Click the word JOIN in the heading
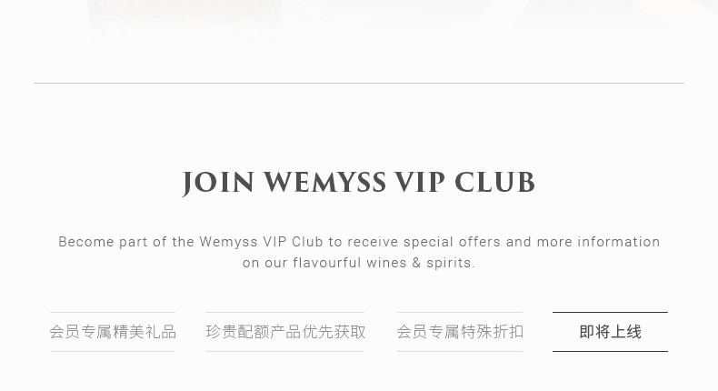Screen dimensions: 718x391 [x=218, y=183]
